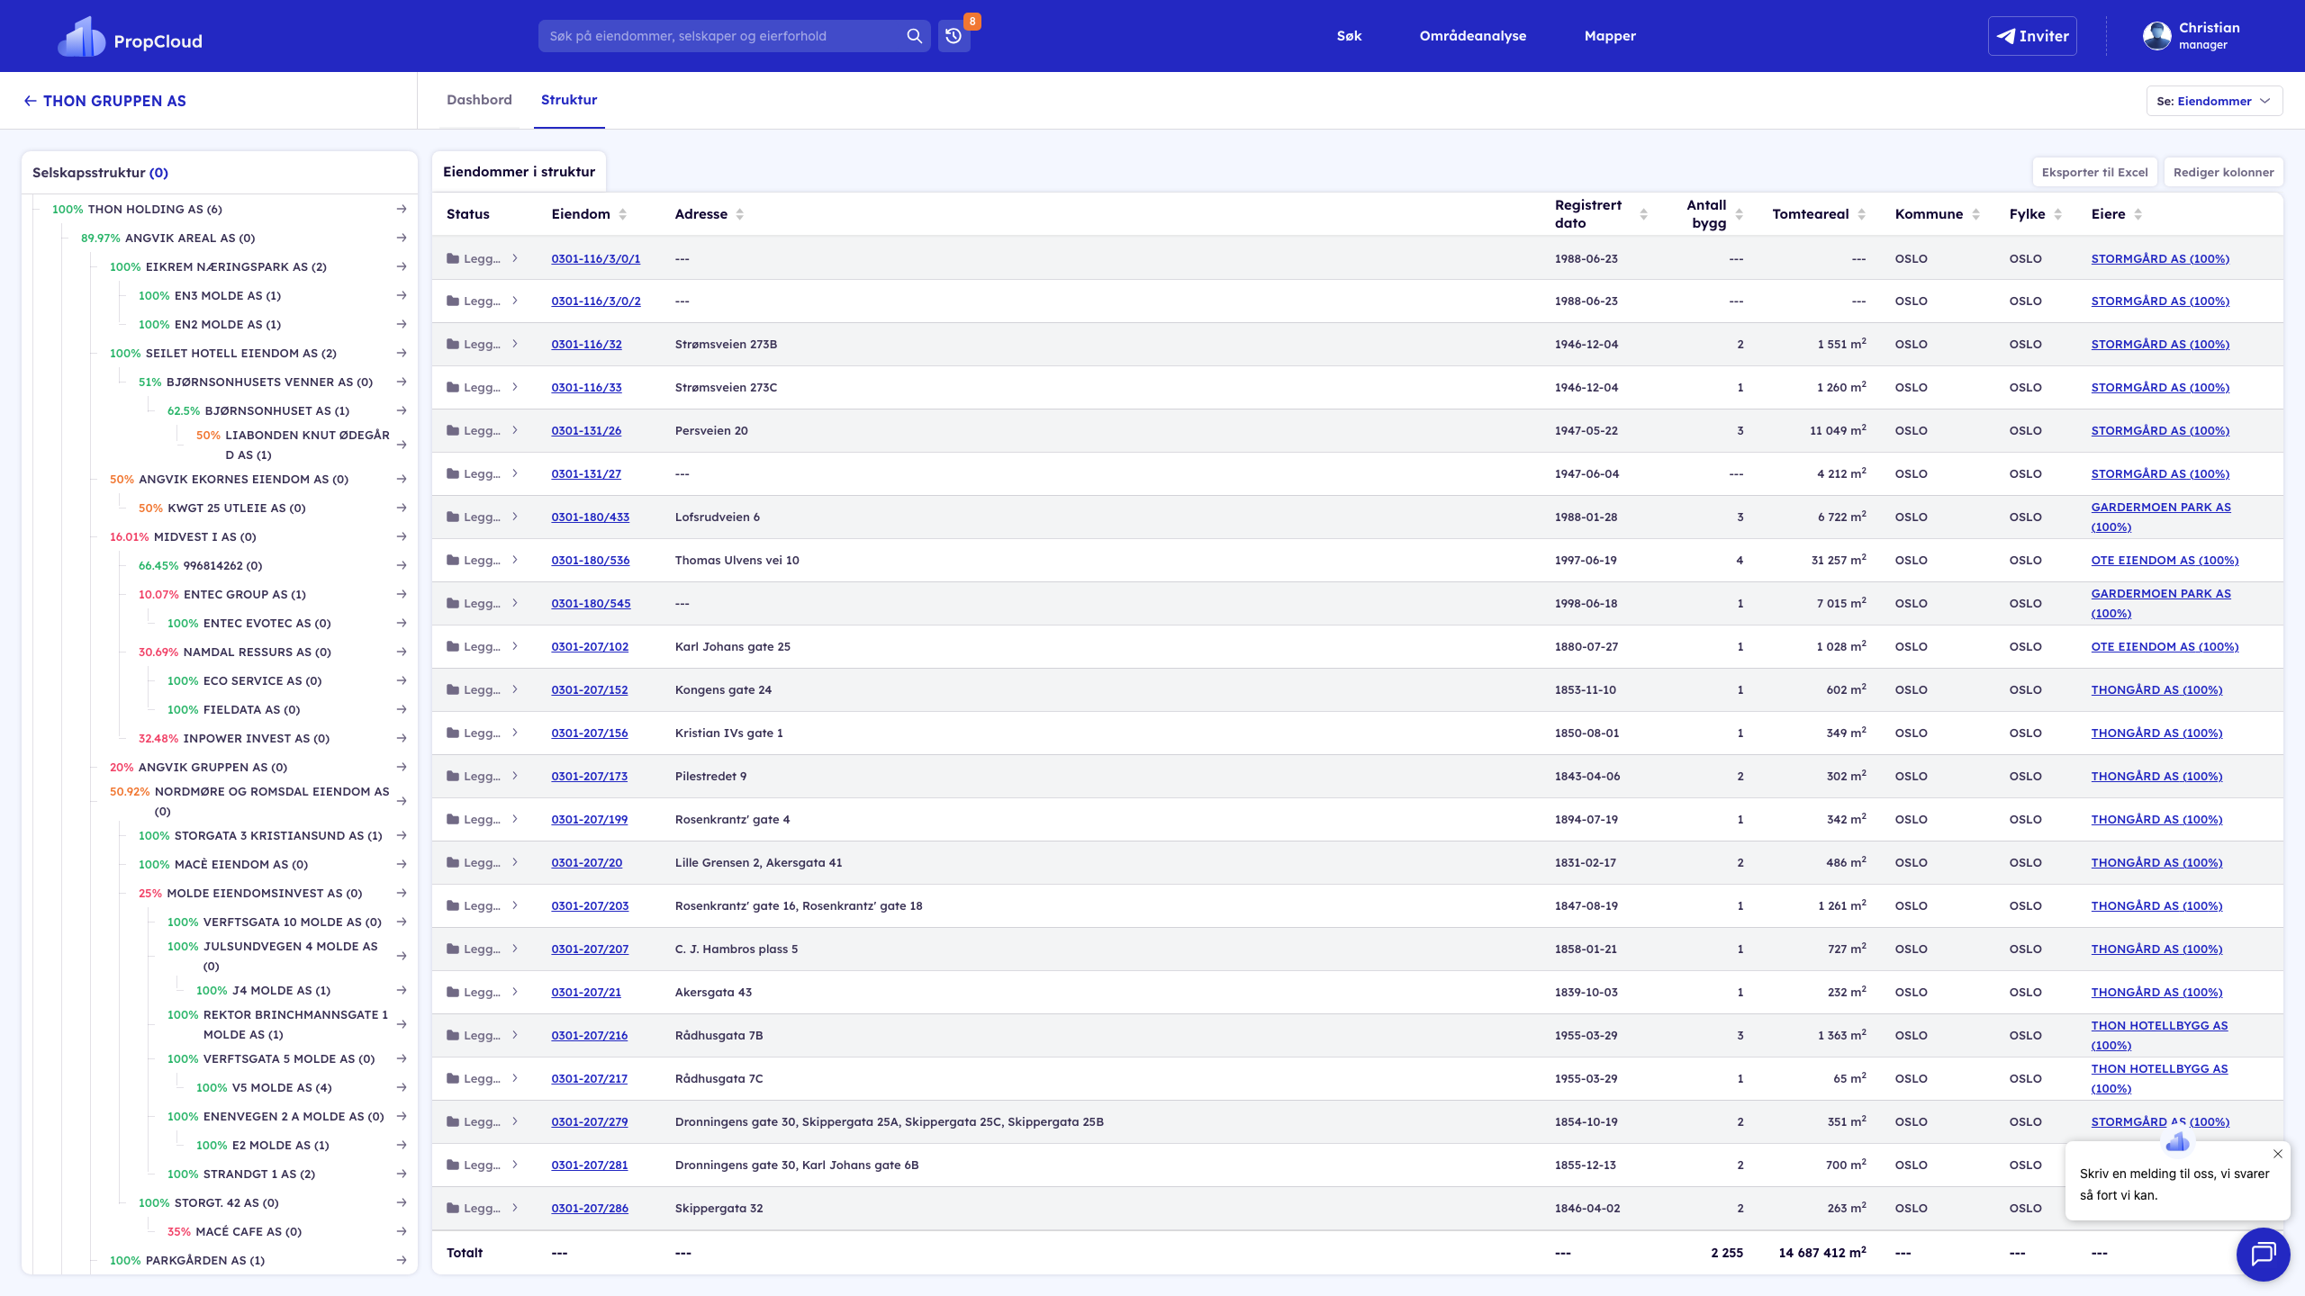This screenshot has width=2305, height=1296.
Task: Sort by Tomteareal column
Action: coord(1862,214)
